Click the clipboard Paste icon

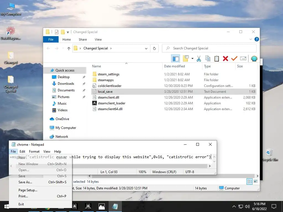(217, 59)
